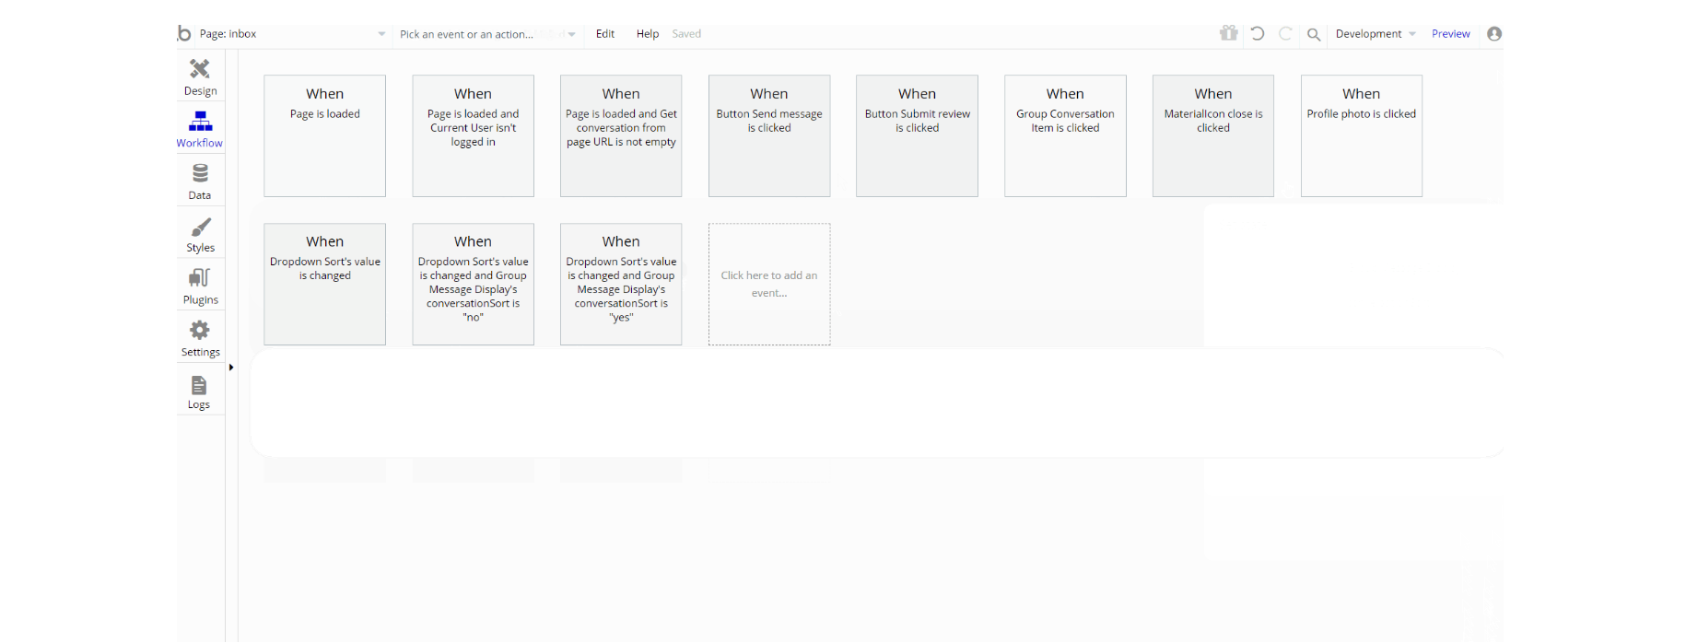1686x643 pixels.
Task: Open the Help menu
Action: pos(648,34)
